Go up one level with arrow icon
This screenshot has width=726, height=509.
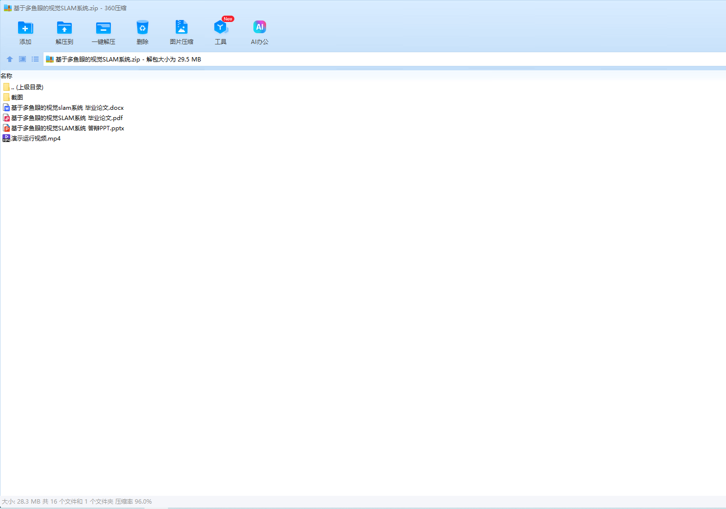click(10, 59)
